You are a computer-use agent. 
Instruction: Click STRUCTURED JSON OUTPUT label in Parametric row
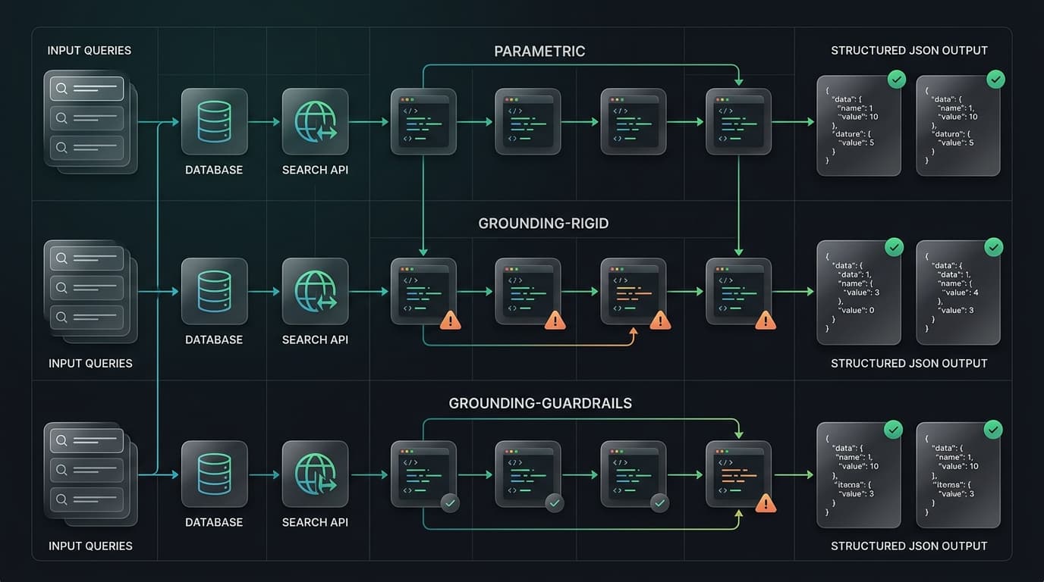pyautogui.click(x=909, y=50)
